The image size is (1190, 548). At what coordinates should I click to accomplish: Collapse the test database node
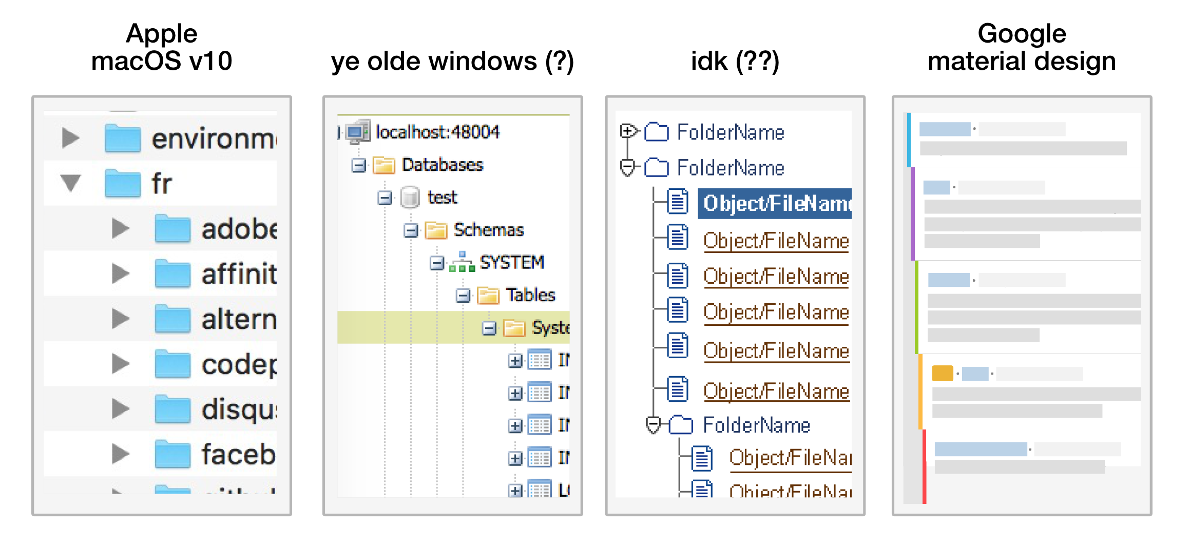click(385, 198)
